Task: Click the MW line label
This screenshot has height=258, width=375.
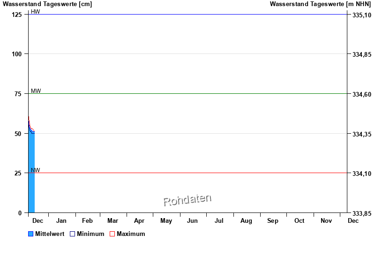Action: point(36,91)
